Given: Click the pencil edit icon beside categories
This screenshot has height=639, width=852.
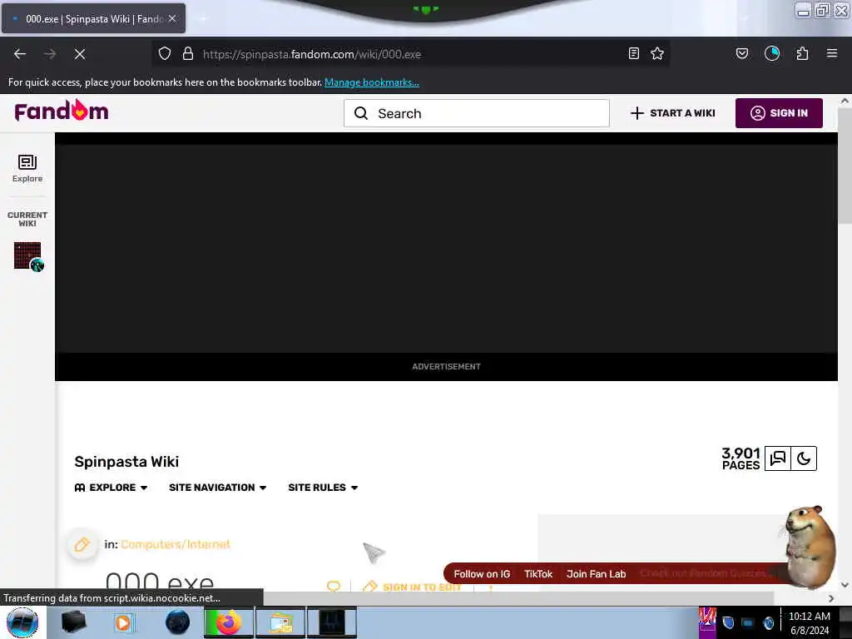Looking at the screenshot, I should [82, 544].
